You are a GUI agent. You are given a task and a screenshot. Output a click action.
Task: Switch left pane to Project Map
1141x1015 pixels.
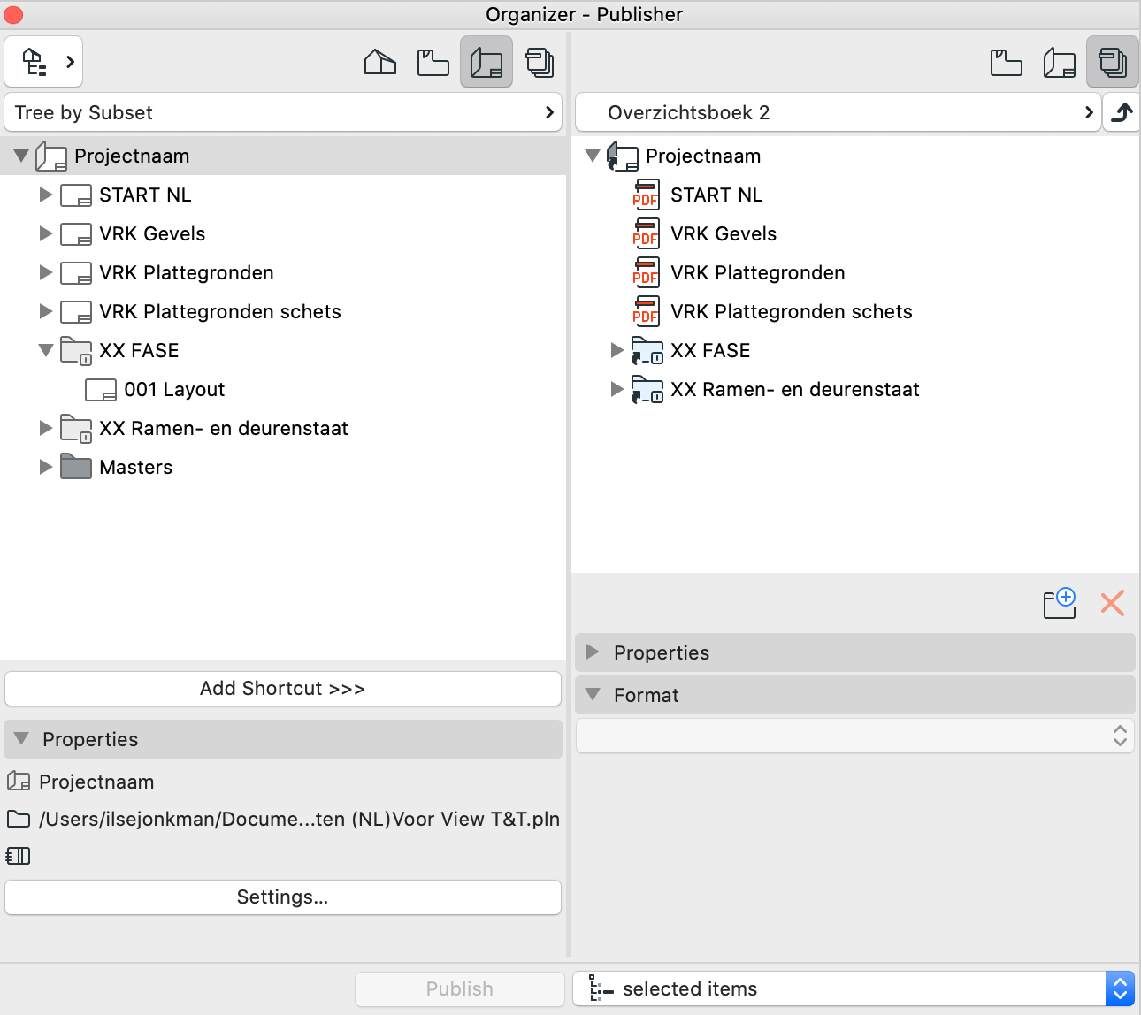click(380, 62)
